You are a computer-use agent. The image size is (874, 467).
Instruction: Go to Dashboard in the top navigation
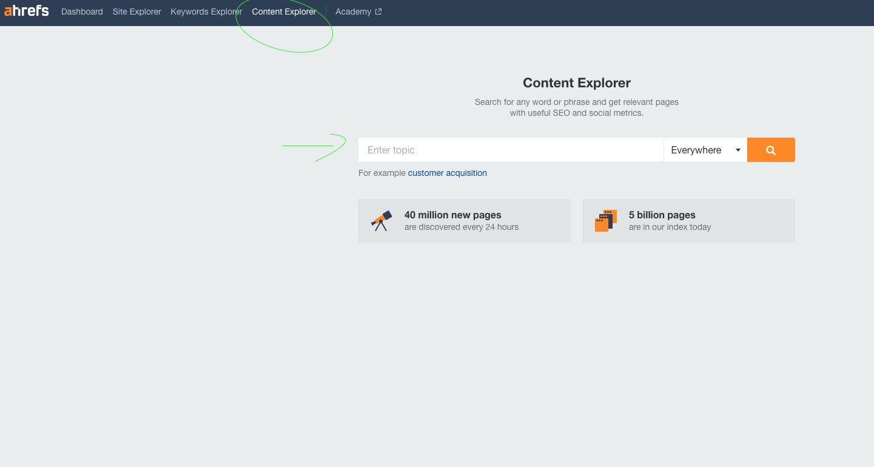coord(82,12)
